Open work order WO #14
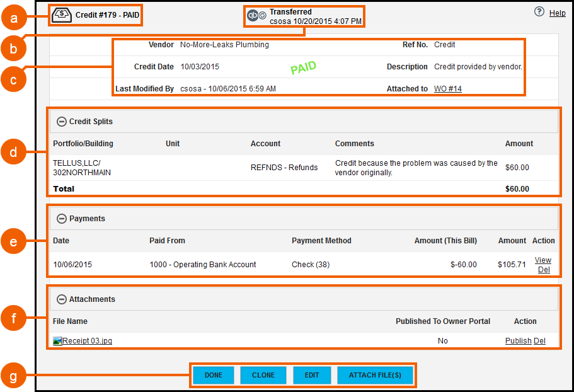Screen dimensions: 574x392 [x=447, y=89]
